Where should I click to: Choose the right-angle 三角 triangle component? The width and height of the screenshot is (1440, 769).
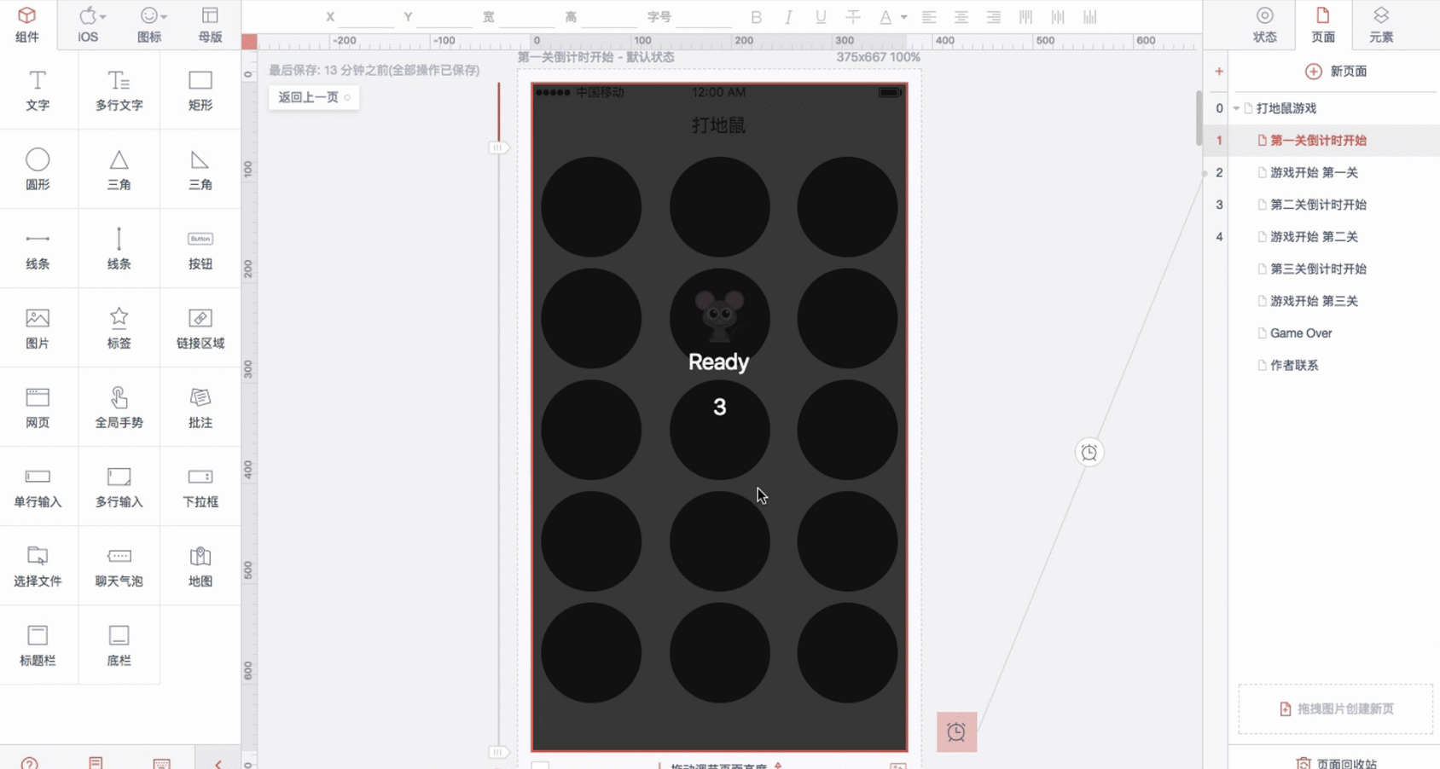[x=200, y=170]
